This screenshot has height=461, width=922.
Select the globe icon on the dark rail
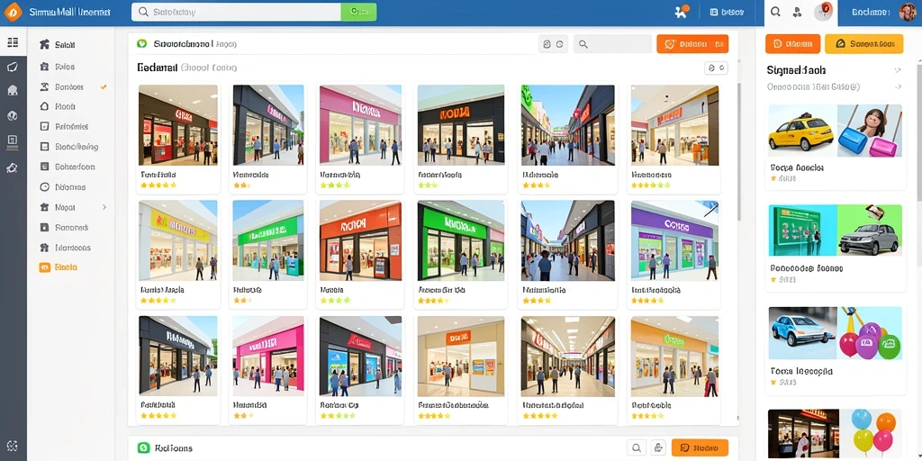(13, 116)
